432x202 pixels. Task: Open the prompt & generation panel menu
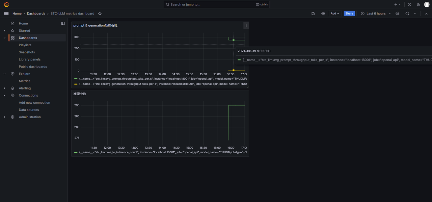pyautogui.click(x=246, y=25)
